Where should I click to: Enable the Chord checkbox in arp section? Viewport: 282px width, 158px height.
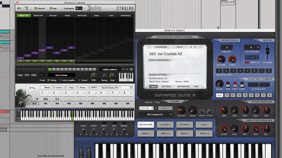pyautogui.click(x=79, y=80)
